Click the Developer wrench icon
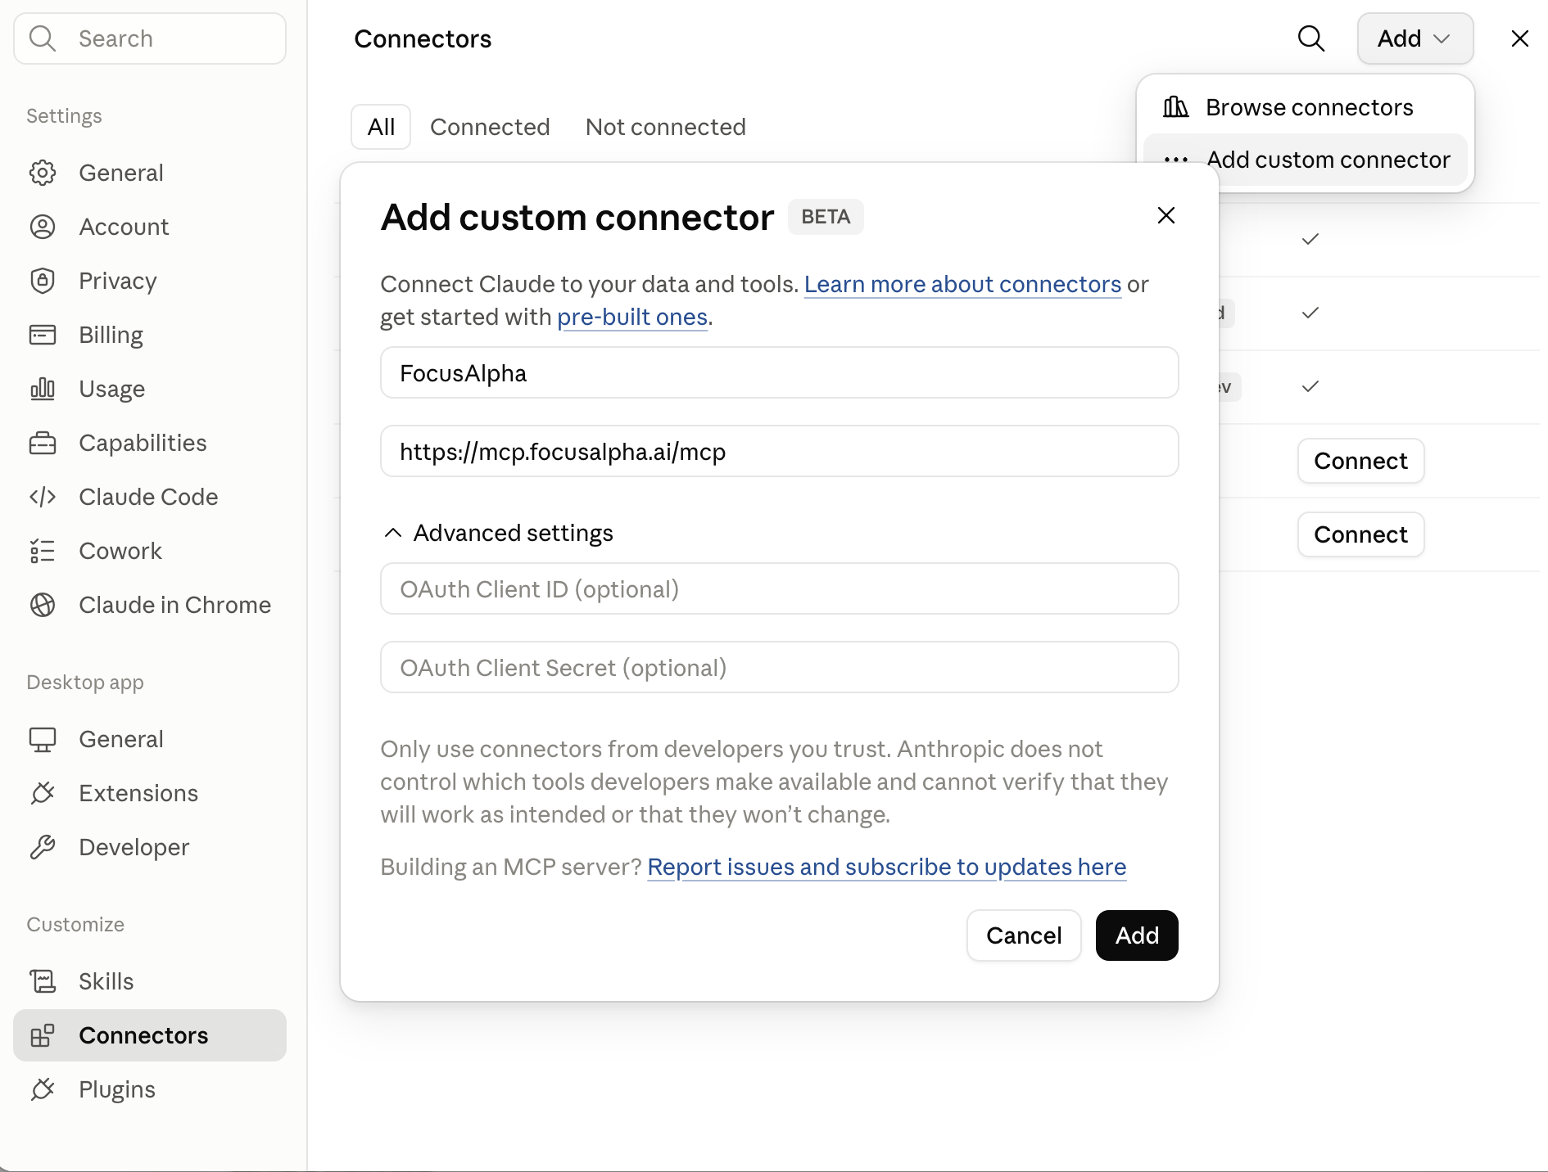1548x1172 pixels. (43, 847)
